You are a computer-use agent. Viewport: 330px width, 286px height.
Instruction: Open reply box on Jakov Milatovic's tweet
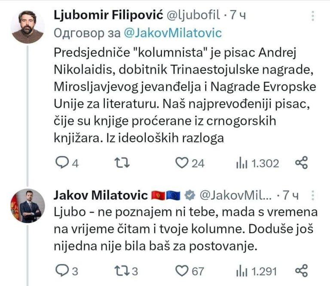coord(63,271)
